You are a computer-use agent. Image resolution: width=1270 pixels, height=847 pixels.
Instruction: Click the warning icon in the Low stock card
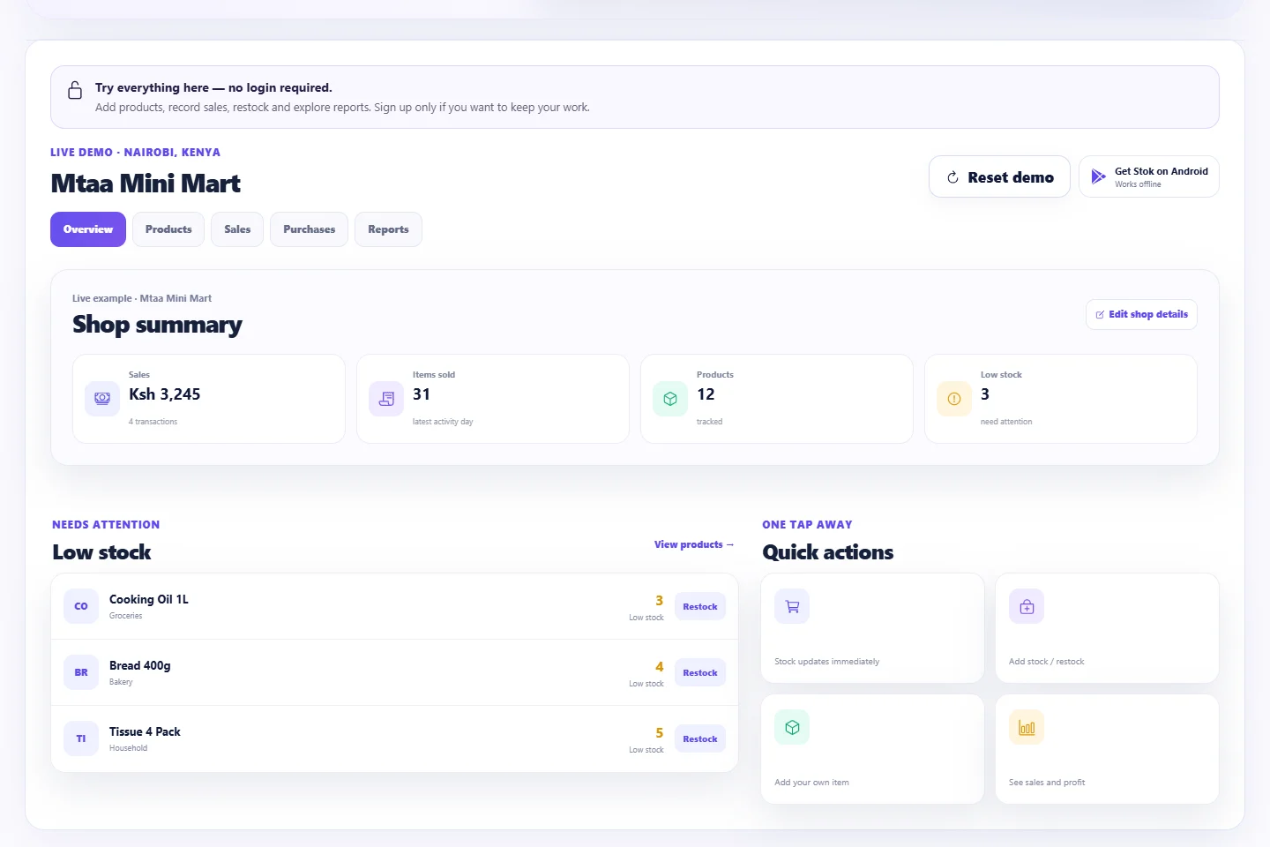coord(954,399)
